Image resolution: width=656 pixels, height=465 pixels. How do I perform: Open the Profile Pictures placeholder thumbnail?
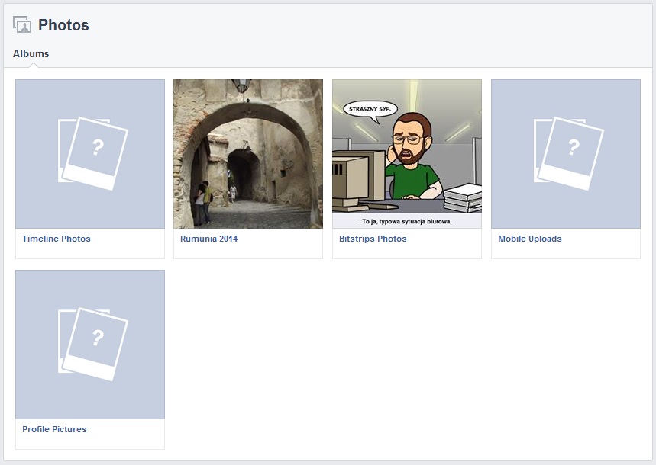(90, 345)
